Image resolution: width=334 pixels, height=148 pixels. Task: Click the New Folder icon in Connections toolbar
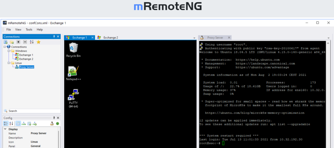tap(12, 42)
